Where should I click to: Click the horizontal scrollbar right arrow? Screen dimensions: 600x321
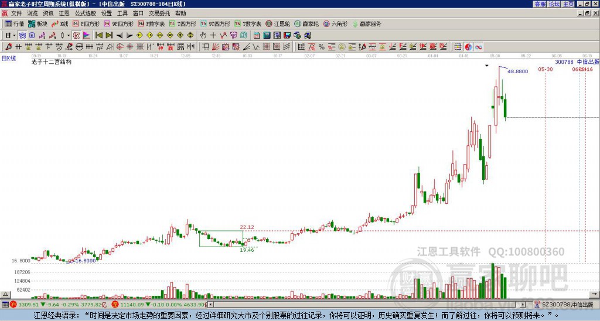[x=523, y=305]
